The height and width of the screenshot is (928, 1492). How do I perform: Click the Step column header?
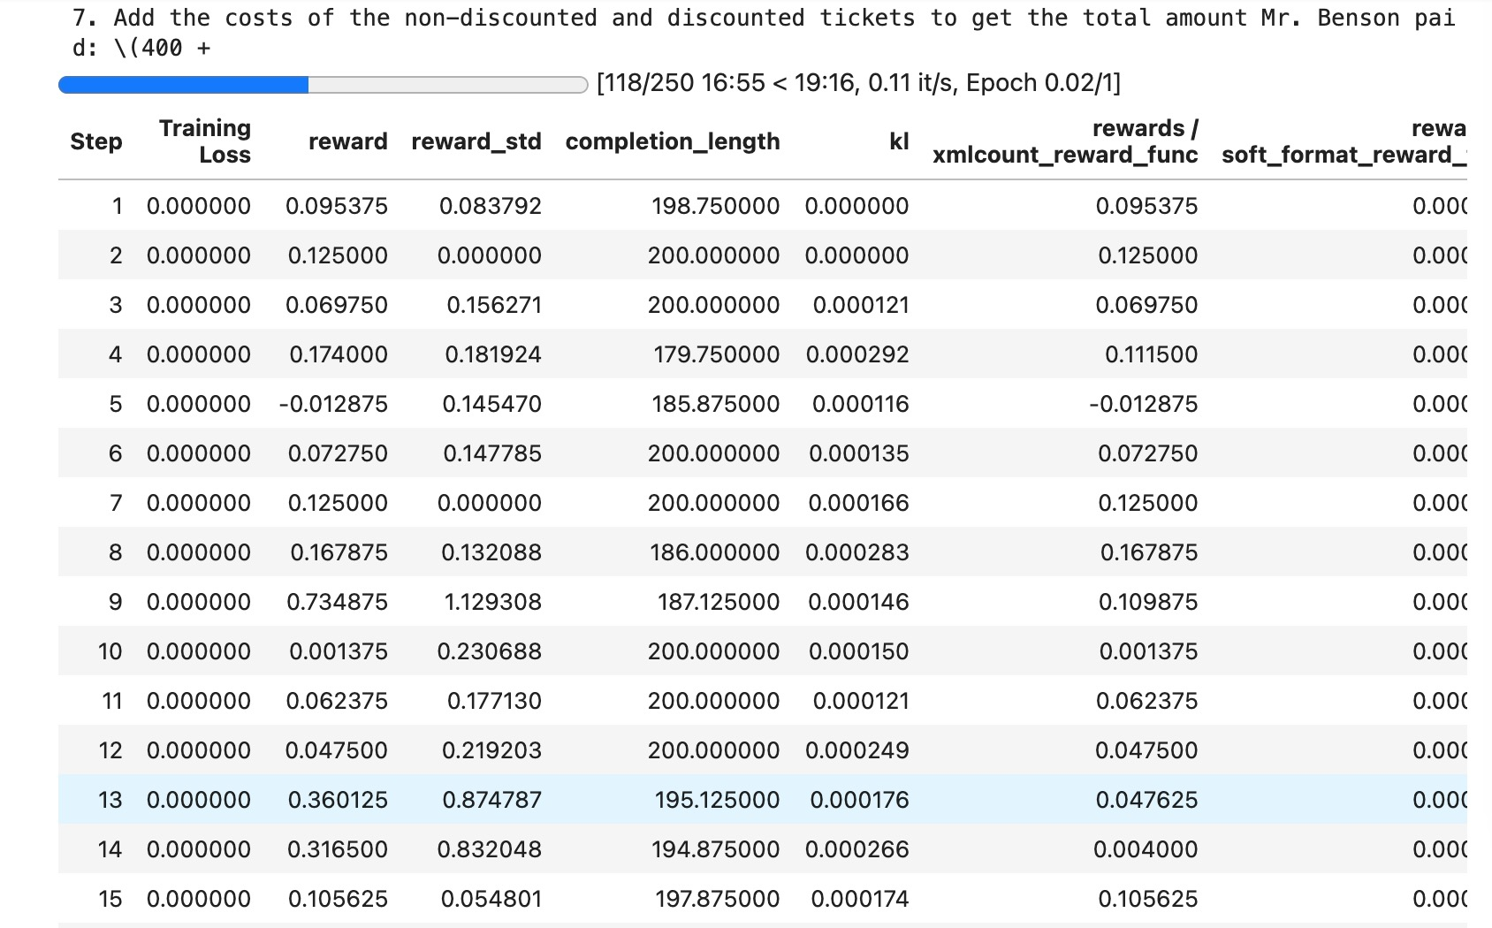pos(96,141)
